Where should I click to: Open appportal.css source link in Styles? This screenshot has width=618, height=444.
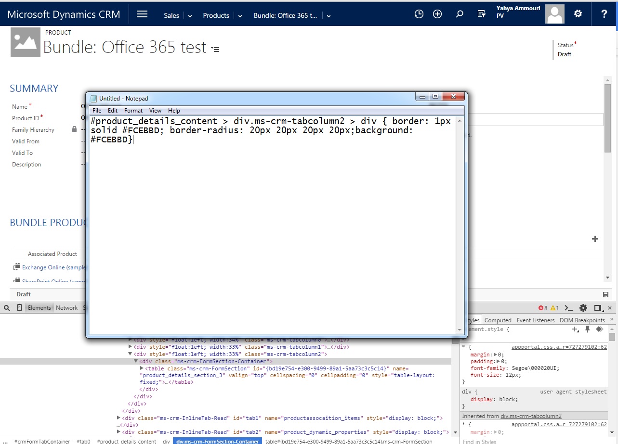coord(559,347)
